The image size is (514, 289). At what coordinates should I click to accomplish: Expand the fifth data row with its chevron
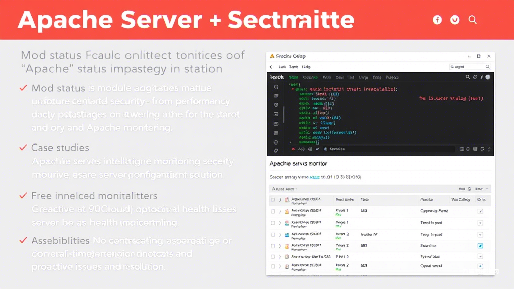[280, 257]
